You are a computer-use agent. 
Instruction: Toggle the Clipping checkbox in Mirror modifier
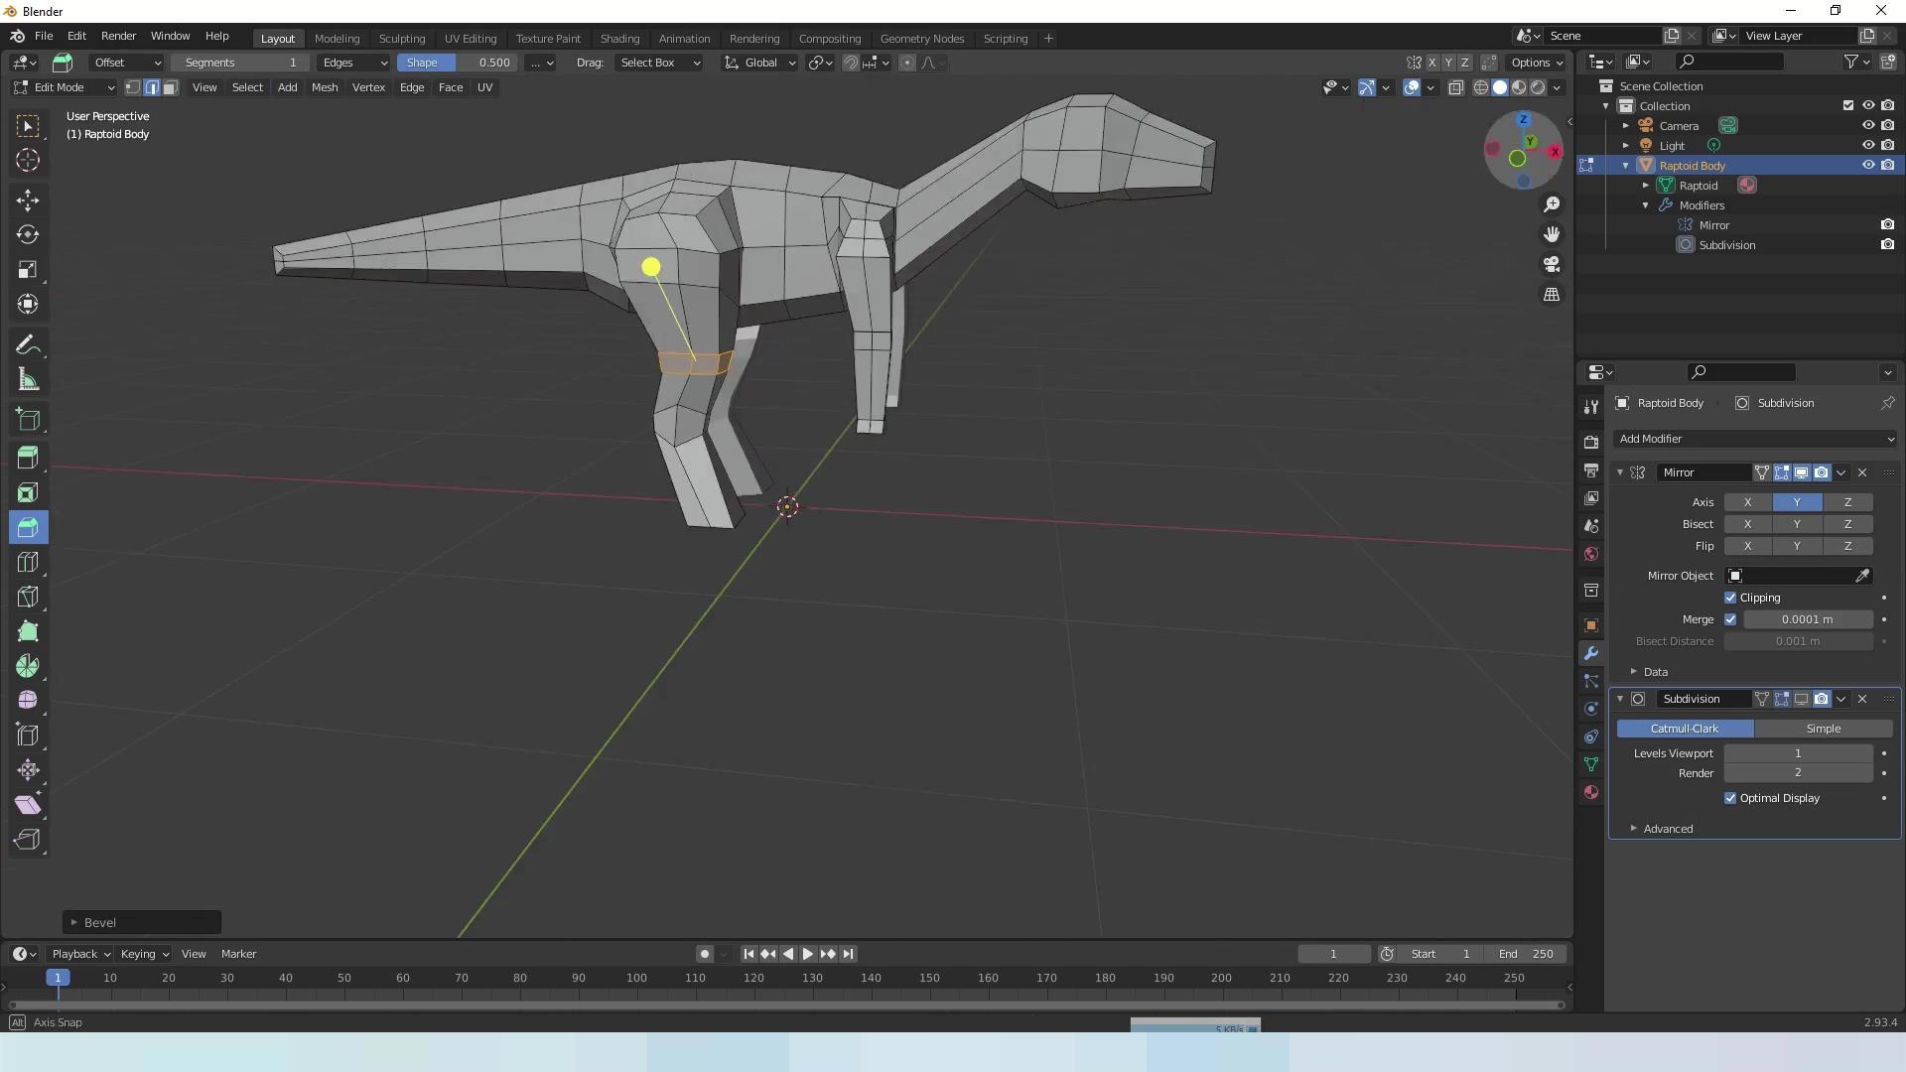(x=1730, y=598)
